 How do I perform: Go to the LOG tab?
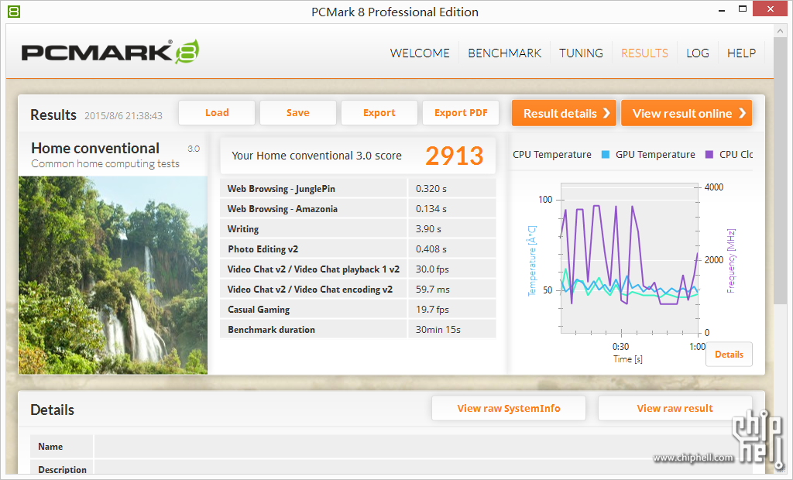[698, 53]
